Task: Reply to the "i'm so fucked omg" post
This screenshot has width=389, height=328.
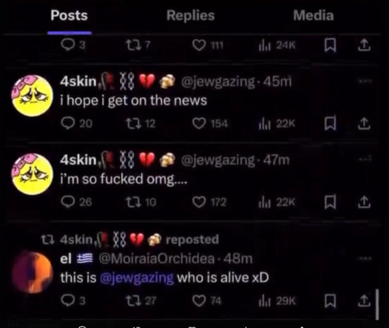Action: click(67, 202)
